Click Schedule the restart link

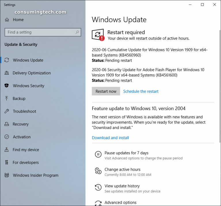141,91
